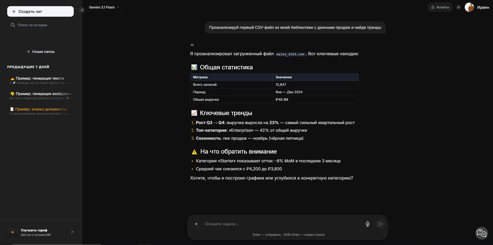Click the bar chart emoji icon
This screenshot has width=493, height=245.
pos(194,67)
